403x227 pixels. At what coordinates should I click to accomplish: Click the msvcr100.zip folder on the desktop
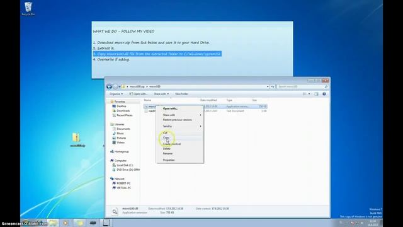[x=77, y=140]
